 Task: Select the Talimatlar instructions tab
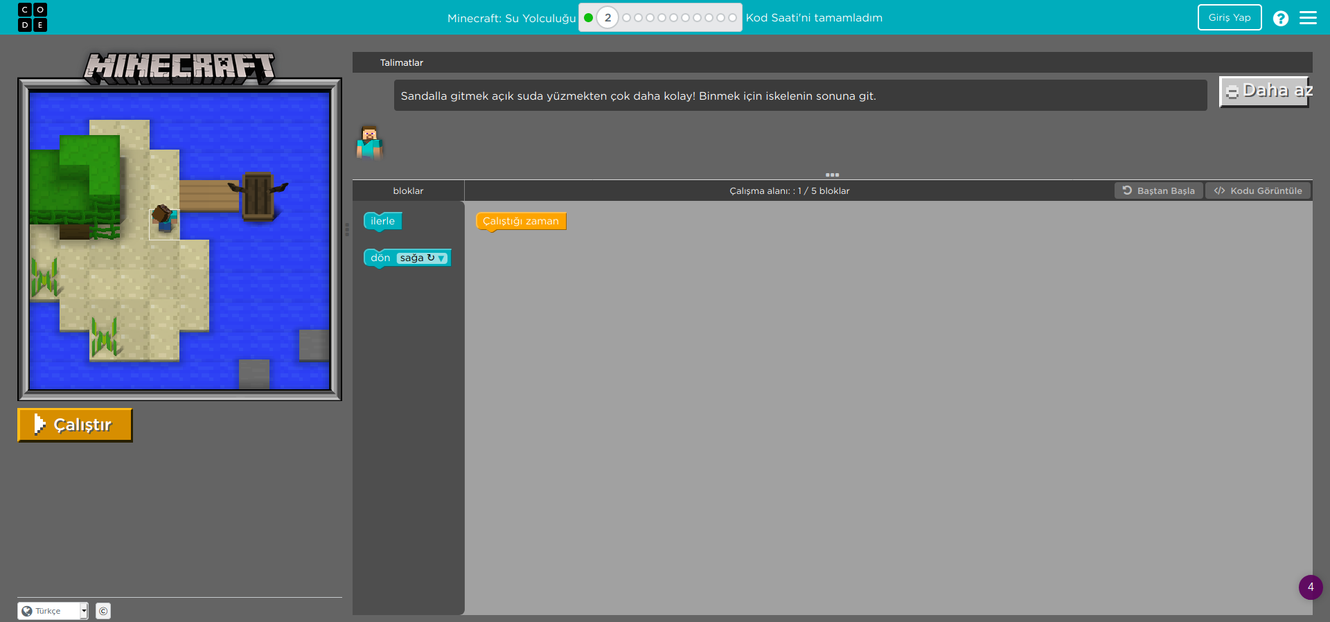(401, 62)
